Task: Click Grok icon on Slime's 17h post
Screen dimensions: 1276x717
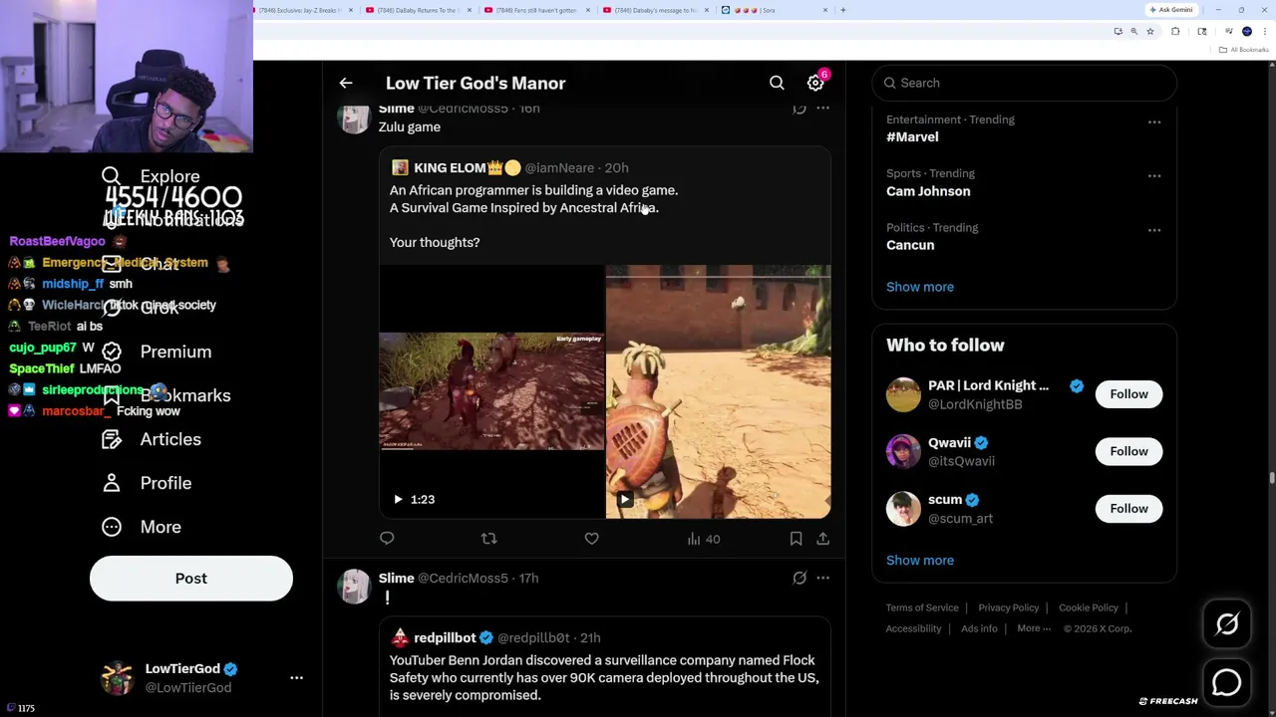Action: (x=799, y=578)
